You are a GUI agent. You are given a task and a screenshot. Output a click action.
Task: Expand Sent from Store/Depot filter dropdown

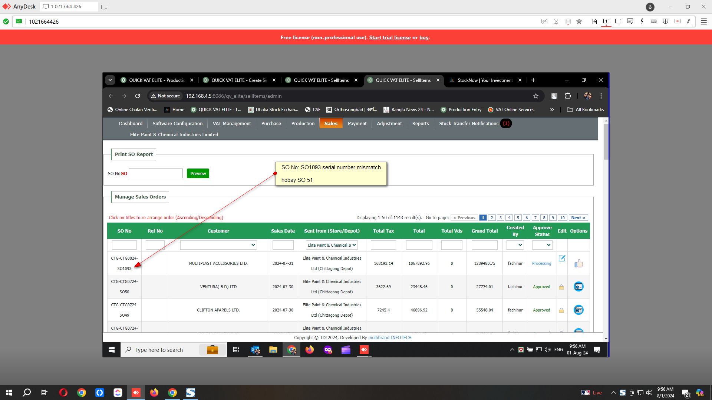[x=332, y=245]
